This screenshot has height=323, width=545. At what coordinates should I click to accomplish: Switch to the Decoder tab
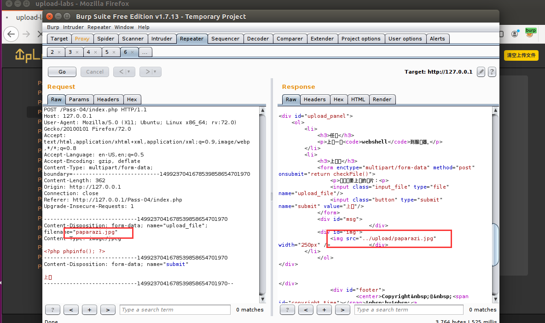pyautogui.click(x=258, y=39)
